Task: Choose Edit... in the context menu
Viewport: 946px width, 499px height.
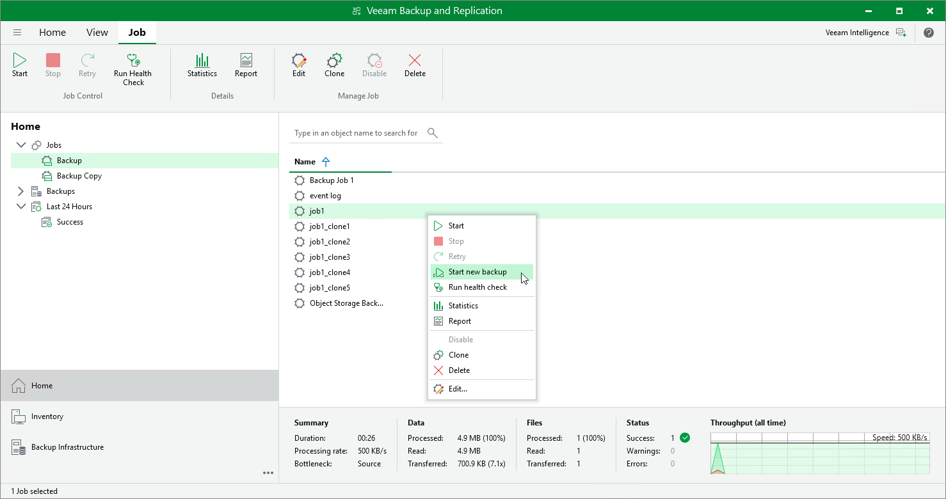Action: click(482, 389)
